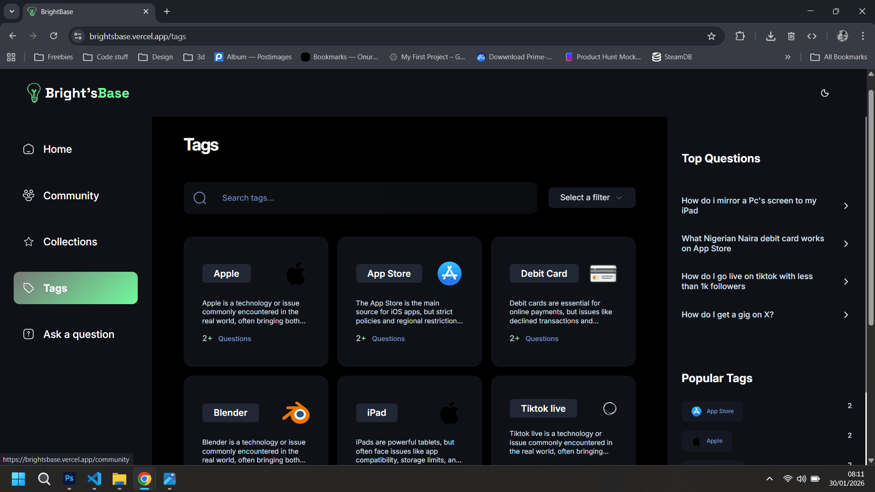The width and height of the screenshot is (875, 492).
Task: Select the Home icon in the sidebar
Action: [x=28, y=149]
